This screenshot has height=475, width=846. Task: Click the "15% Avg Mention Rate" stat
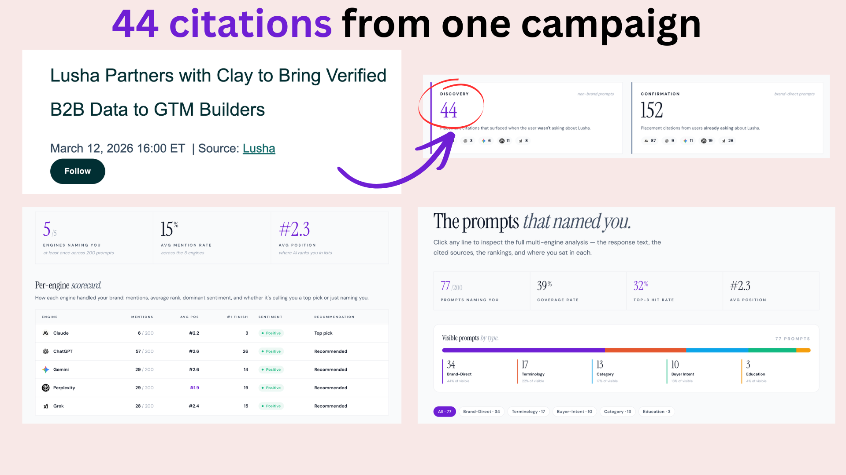tap(212, 238)
